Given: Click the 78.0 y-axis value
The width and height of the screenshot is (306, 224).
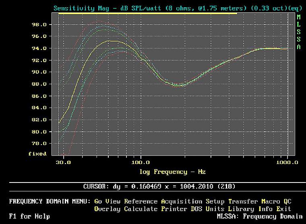Looking at the screenshot, I should click(39, 143).
